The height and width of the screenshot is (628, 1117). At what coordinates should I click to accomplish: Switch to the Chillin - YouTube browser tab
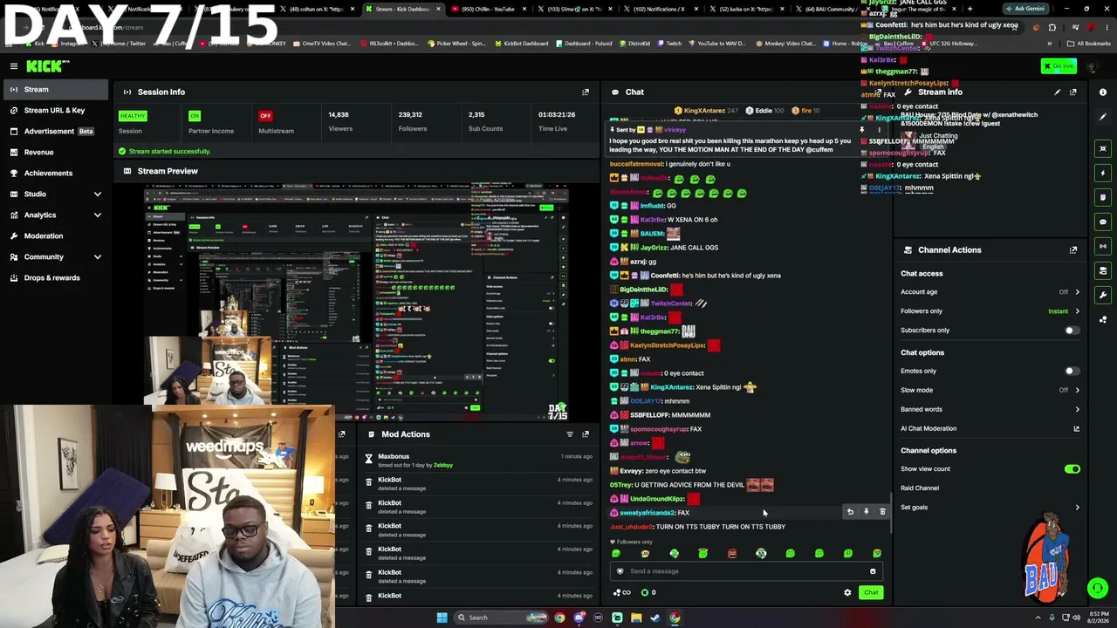(x=488, y=9)
